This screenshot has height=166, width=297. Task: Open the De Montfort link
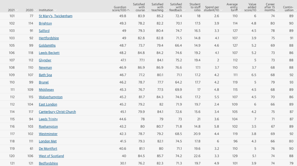pos(48,149)
